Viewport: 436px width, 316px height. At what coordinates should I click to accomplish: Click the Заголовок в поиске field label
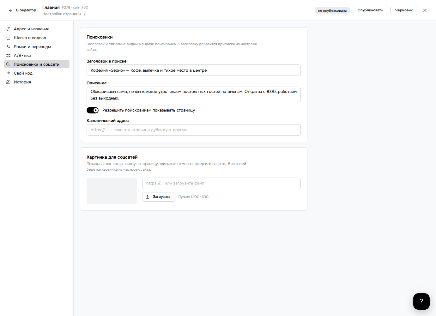tap(106, 61)
